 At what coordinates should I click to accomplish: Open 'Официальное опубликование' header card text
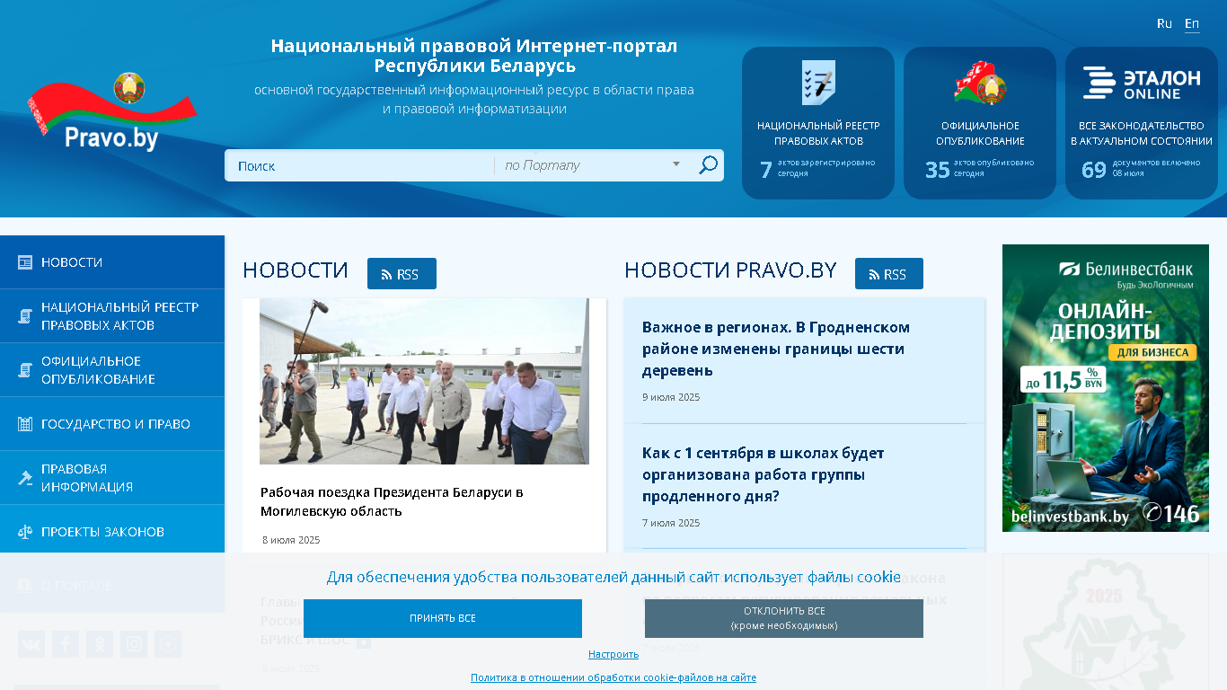pos(980,133)
